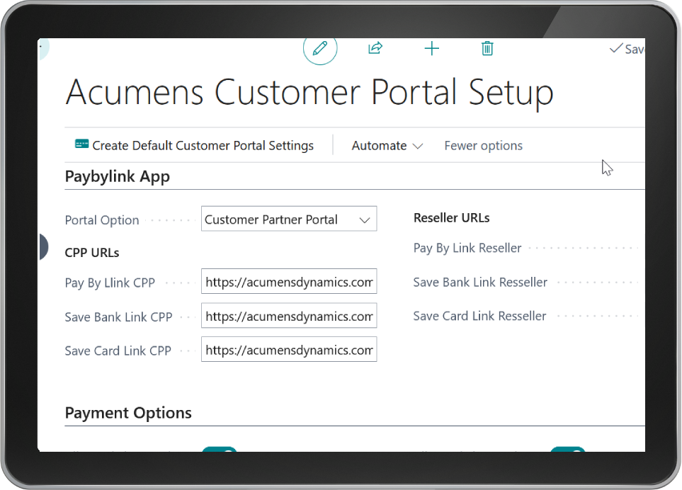
Task: Open the Automate menu
Action: coord(387,146)
